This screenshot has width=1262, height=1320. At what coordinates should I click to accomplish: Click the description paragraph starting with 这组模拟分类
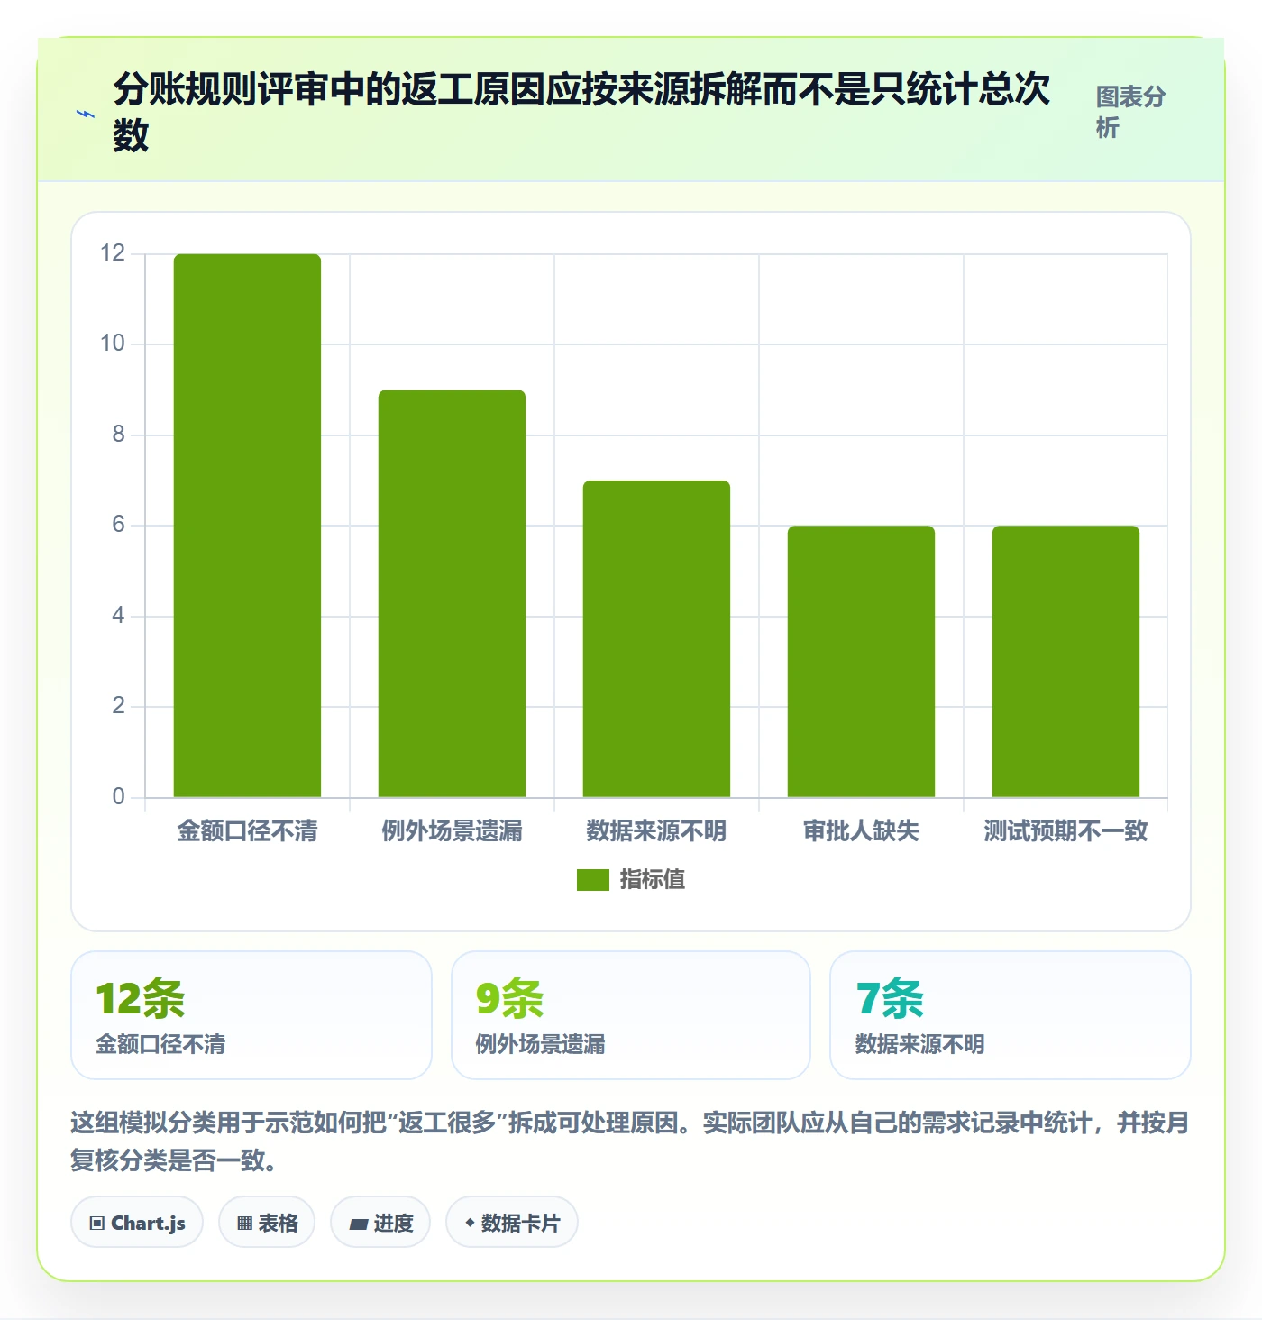coord(630,1141)
